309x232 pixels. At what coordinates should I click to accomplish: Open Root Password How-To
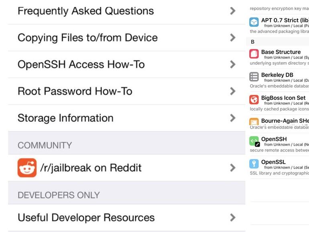click(x=75, y=91)
